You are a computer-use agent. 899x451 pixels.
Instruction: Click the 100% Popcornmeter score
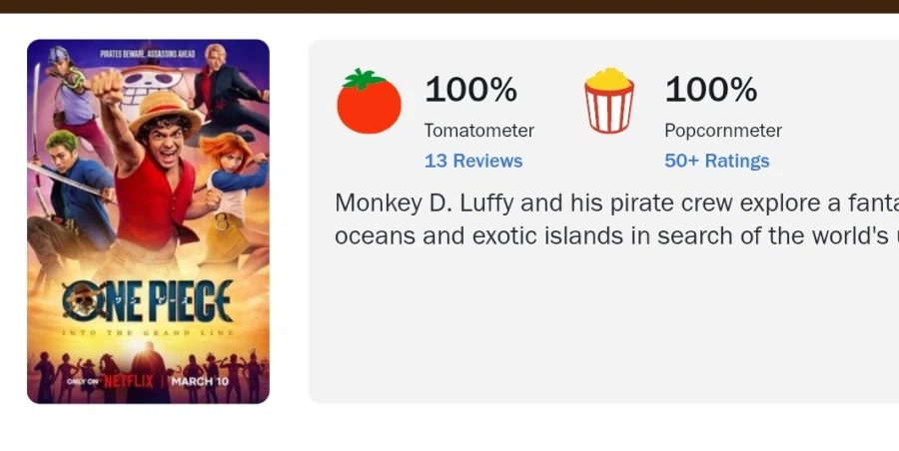(x=711, y=90)
